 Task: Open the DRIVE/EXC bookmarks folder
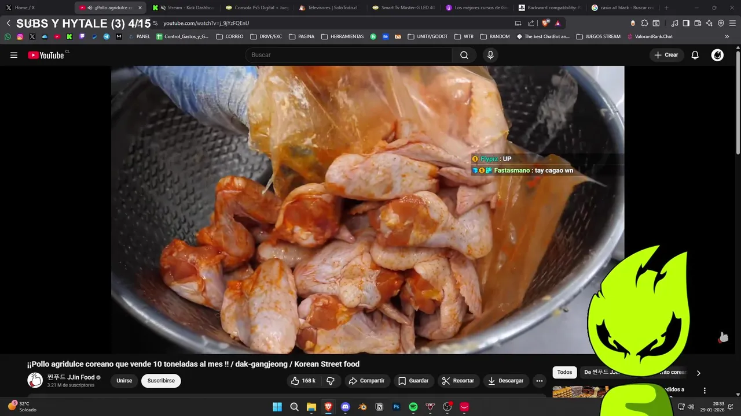pyautogui.click(x=266, y=36)
